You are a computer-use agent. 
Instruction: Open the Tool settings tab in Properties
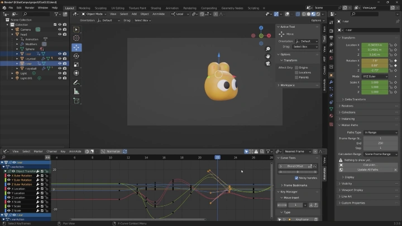tap(331, 22)
